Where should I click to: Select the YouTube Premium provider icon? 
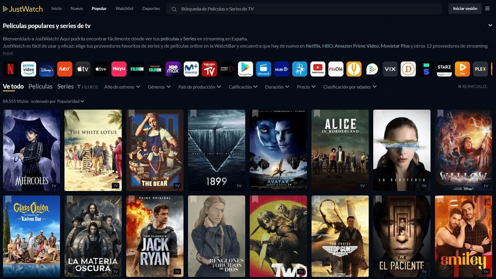[318, 69]
